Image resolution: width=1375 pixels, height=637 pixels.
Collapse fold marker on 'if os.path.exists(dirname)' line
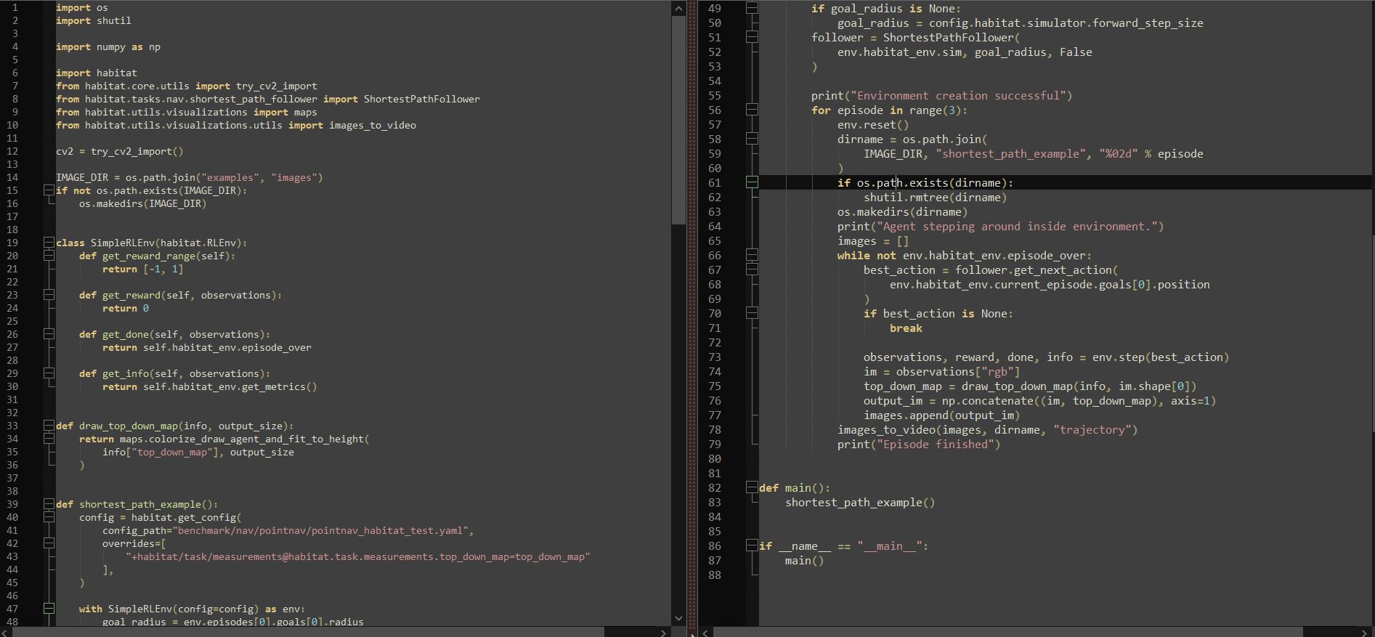753,182
